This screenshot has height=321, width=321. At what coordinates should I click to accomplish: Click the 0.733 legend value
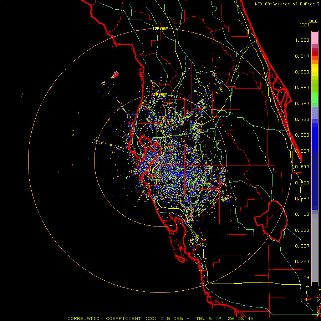coord(302,119)
